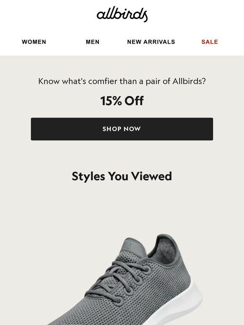The image size is (244, 325).
Task: Click the topmost lace eyelet on shoe
Action: click(x=147, y=270)
